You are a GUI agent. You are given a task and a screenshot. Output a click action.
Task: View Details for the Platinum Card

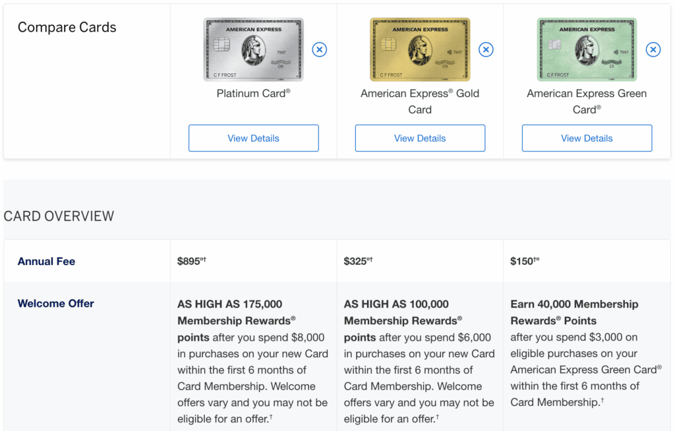[253, 138]
